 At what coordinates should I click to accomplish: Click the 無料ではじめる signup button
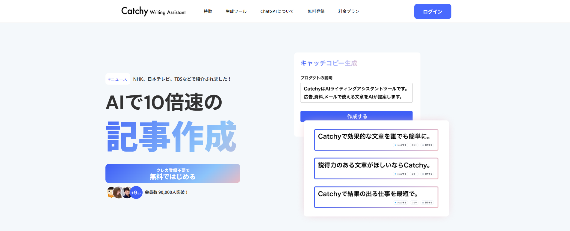(x=173, y=173)
